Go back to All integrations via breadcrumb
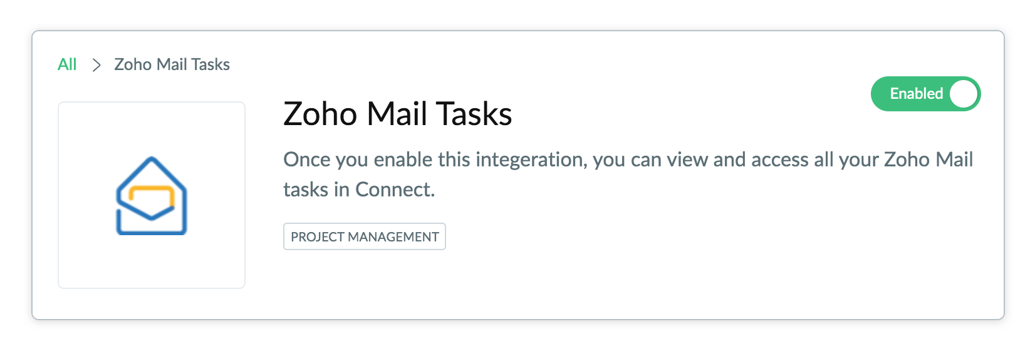Image resolution: width=1035 pixels, height=349 pixels. pyautogui.click(x=67, y=64)
